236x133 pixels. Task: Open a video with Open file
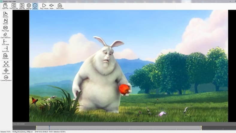coord(5,6)
